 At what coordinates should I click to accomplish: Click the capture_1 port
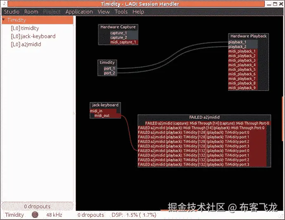(x=124, y=33)
